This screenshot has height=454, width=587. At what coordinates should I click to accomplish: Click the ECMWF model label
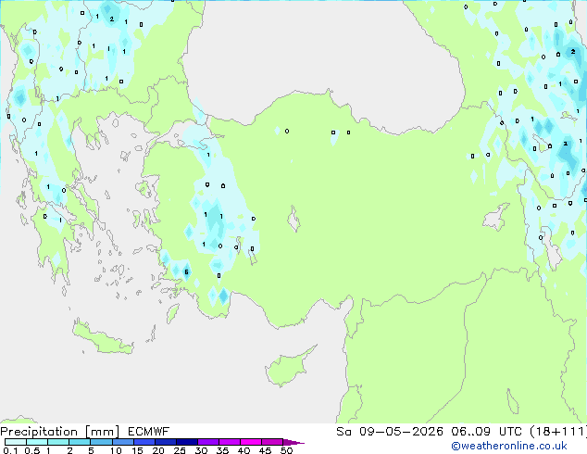[149, 432]
